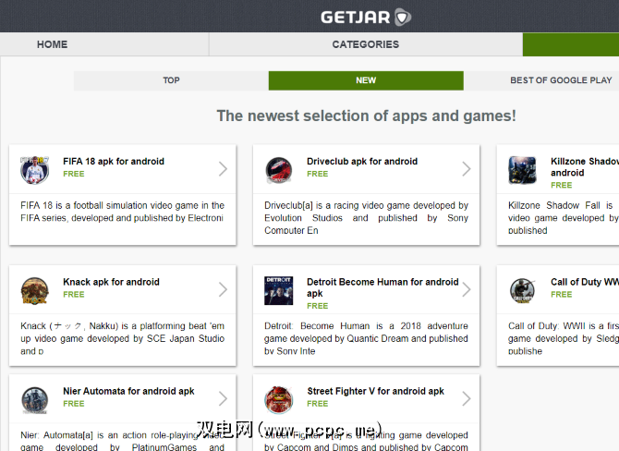The height and width of the screenshot is (451, 619).
Task: Click the Knack platforming beat 'em up description
Action: [122, 338]
